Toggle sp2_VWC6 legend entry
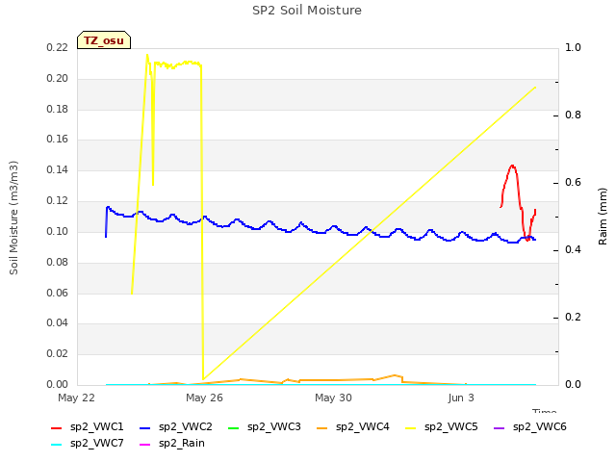This screenshot has height=462, width=616. (530, 427)
